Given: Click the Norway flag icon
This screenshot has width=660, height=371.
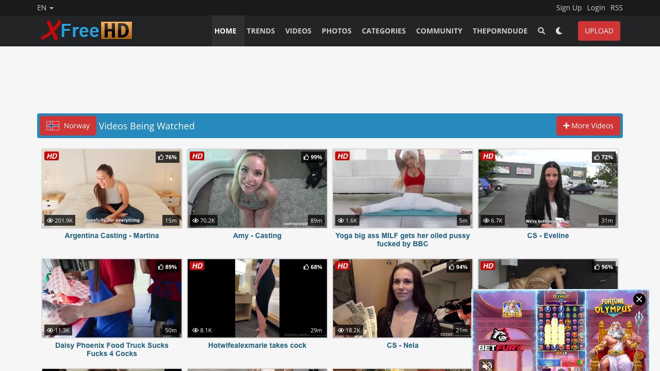Looking at the screenshot, I should click(x=53, y=126).
